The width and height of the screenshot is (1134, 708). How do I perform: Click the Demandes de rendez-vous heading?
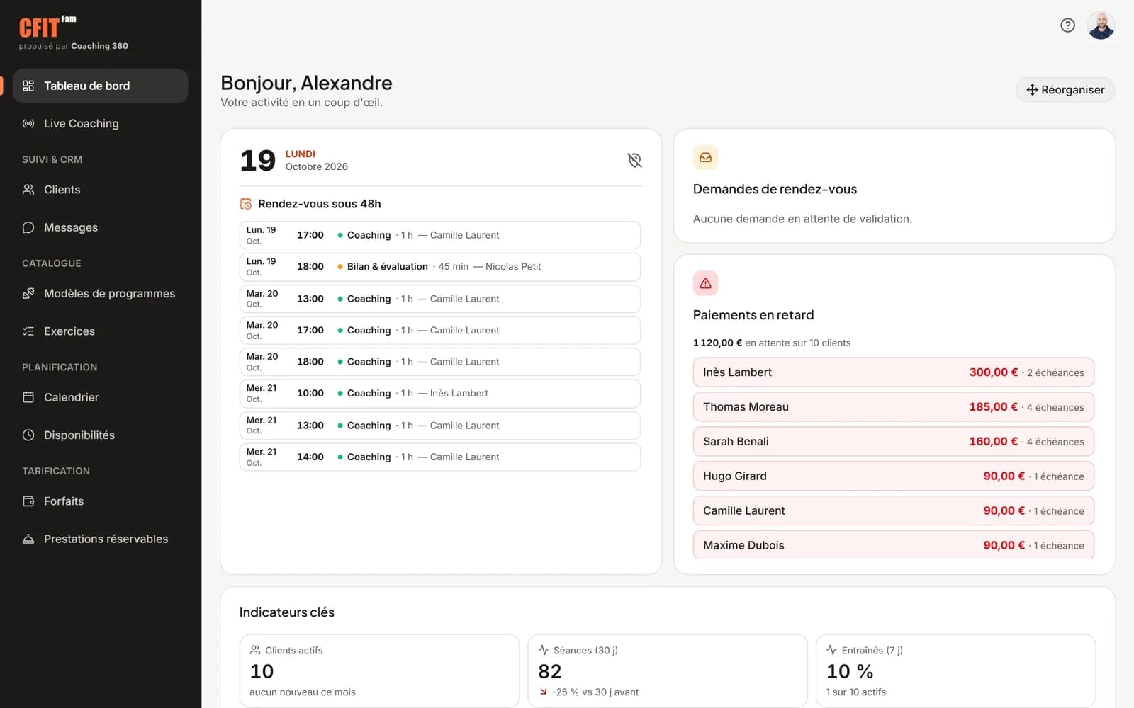click(x=775, y=189)
